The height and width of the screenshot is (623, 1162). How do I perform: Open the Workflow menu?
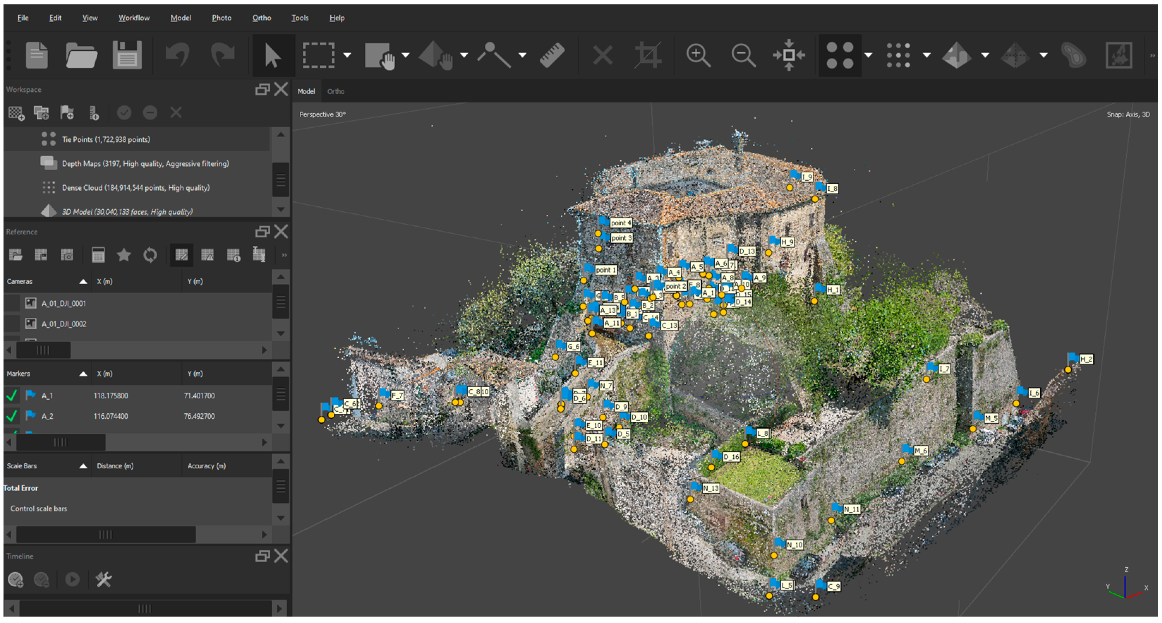(134, 18)
